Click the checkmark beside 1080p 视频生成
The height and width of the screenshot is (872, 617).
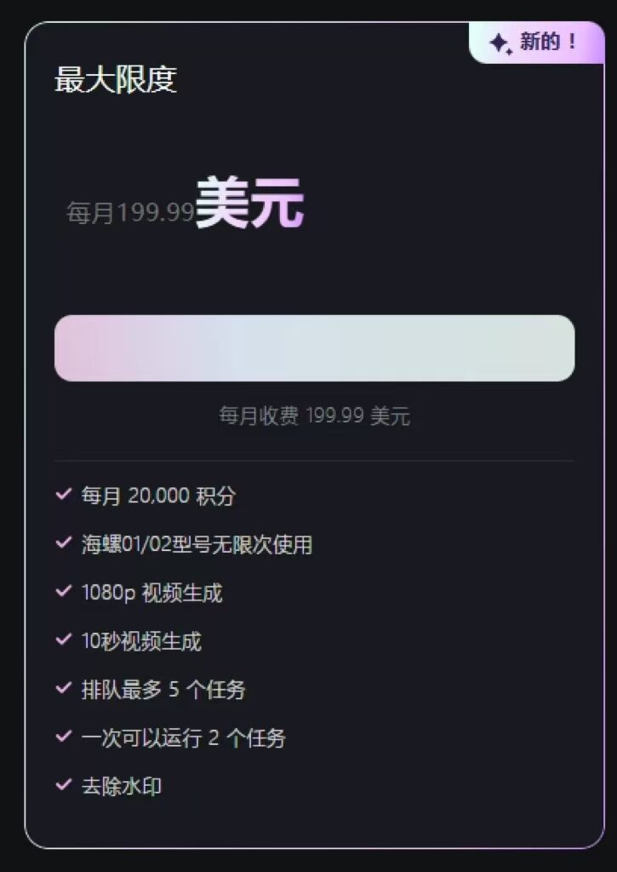pos(63,591)
